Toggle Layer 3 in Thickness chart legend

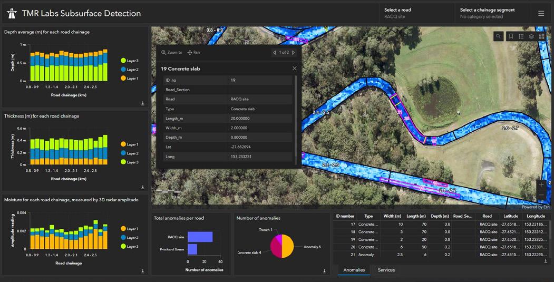[129, 162]
